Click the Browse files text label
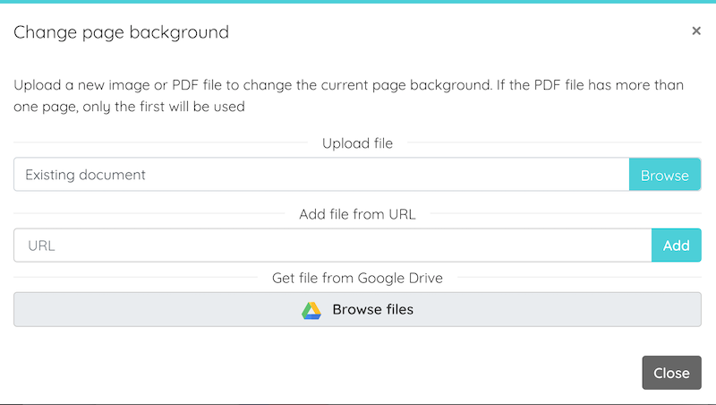Viewport: 716px width, 405px height. click(373, 309)
